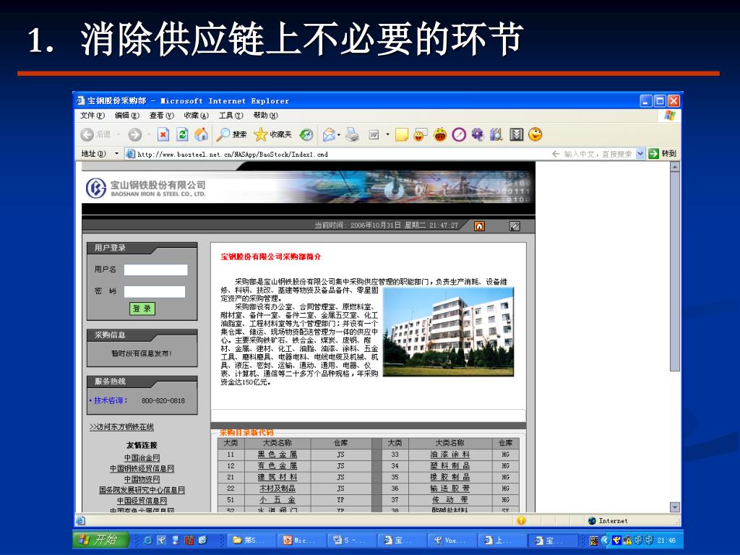Open the 编辑(E) menu
This screenshot has width=740, height=555.
click(127, 116)
